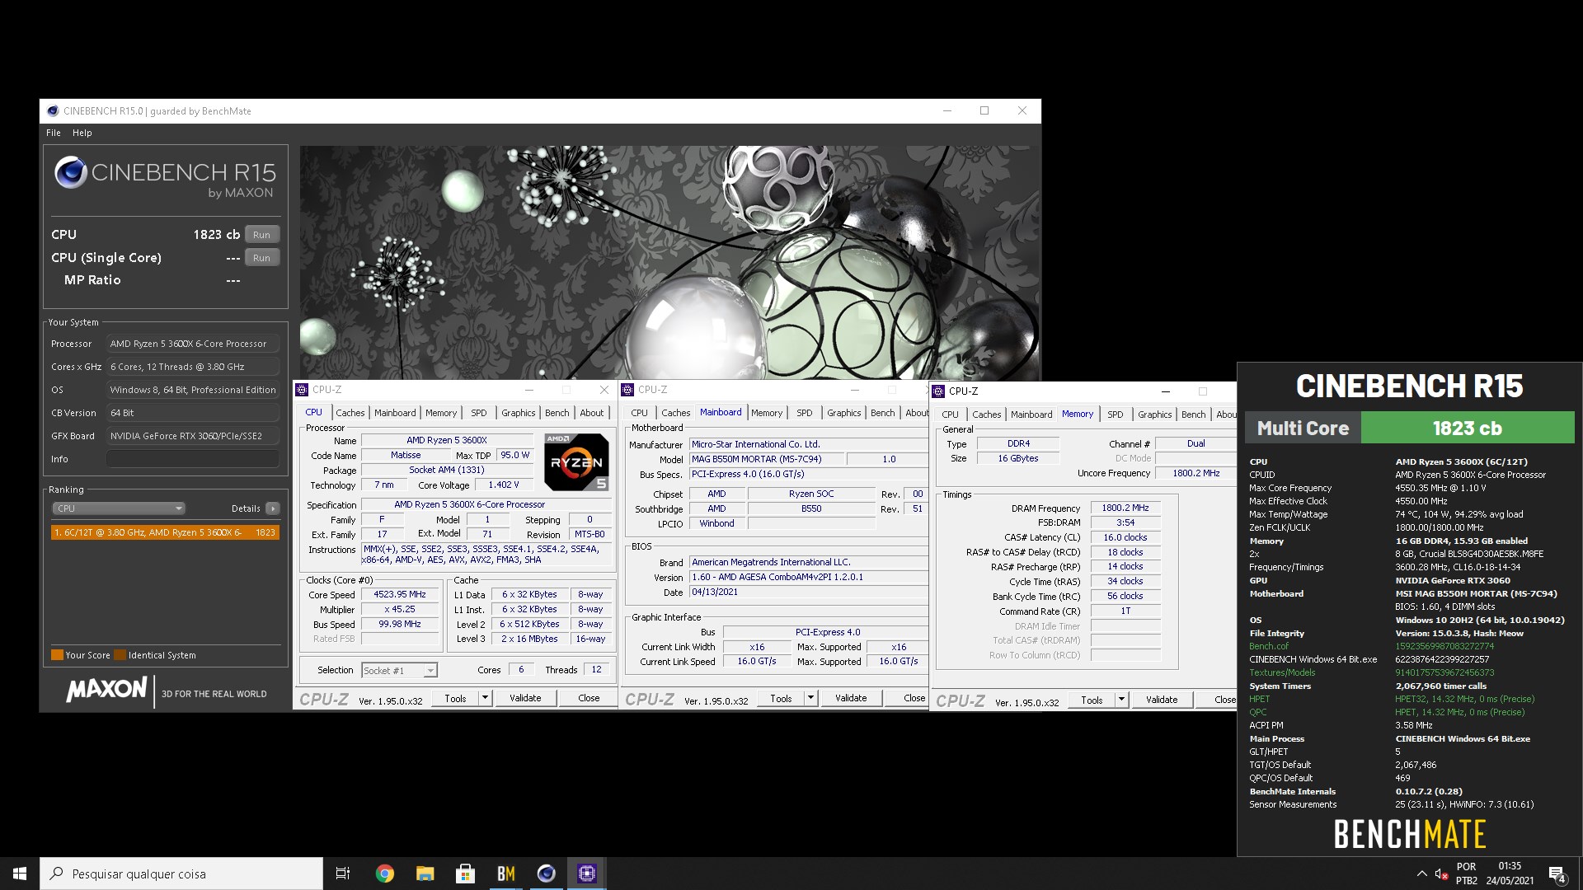1583x890 pixels.
Task: Open the File menu in Cinebench
Action: (x=54, y=133)
